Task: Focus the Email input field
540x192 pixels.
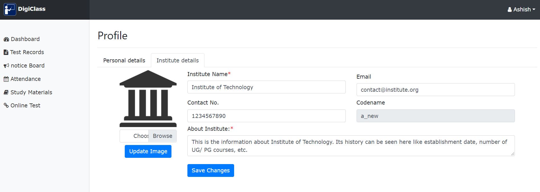Action: (x=435, y=90)
